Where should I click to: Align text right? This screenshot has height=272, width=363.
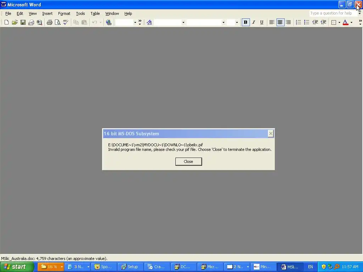coord(288,22)
